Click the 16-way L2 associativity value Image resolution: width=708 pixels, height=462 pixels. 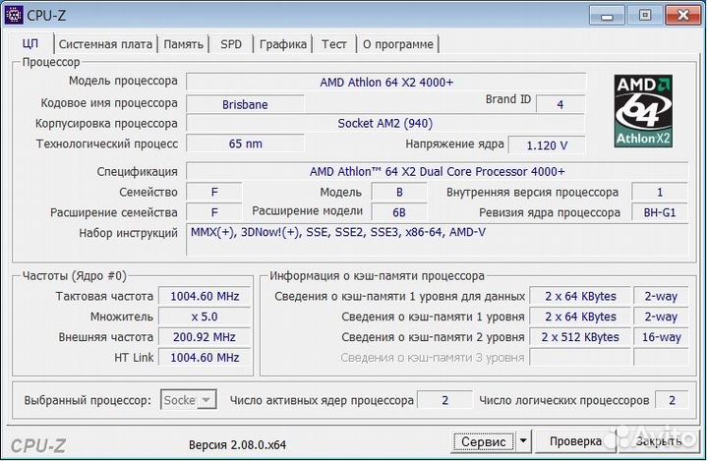pos(661,336)
